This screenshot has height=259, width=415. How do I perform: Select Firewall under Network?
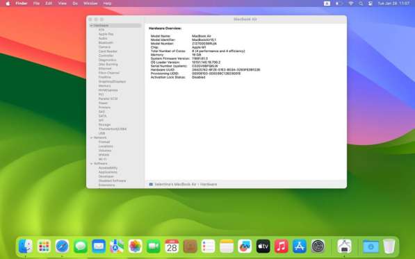(104, 142)
